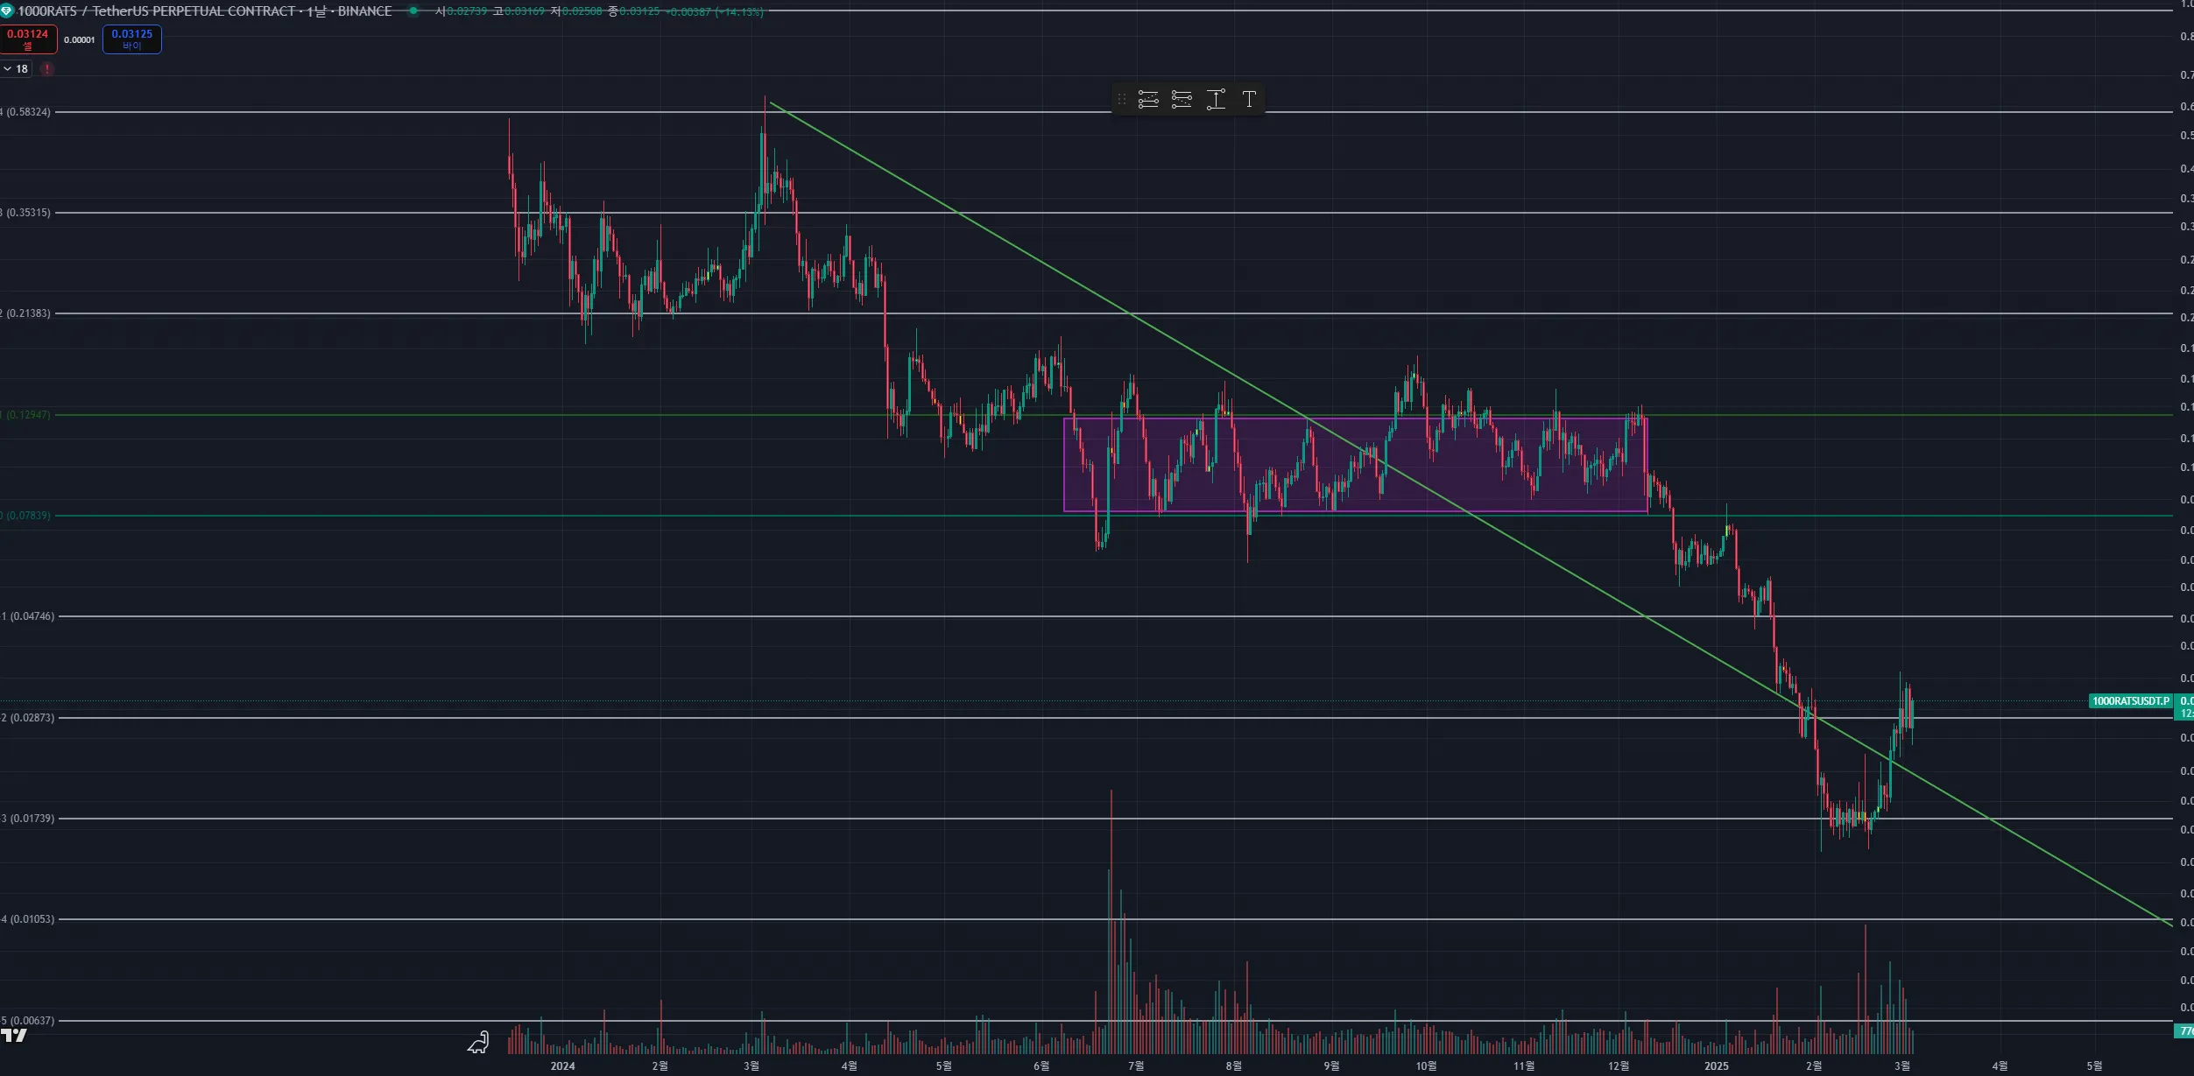Screen dimensions: 2194x1076
Task: Select the price range measure tool icon
Action: [x=1216, y=100]
